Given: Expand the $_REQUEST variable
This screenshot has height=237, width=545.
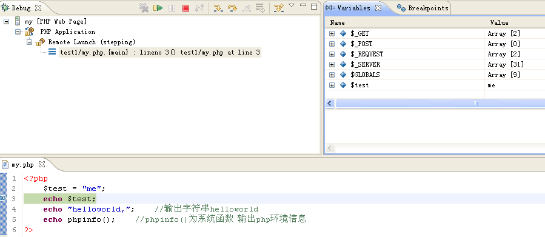Looking at the screenshot, I should click(332, 54).
